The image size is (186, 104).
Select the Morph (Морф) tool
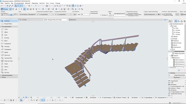9,64
